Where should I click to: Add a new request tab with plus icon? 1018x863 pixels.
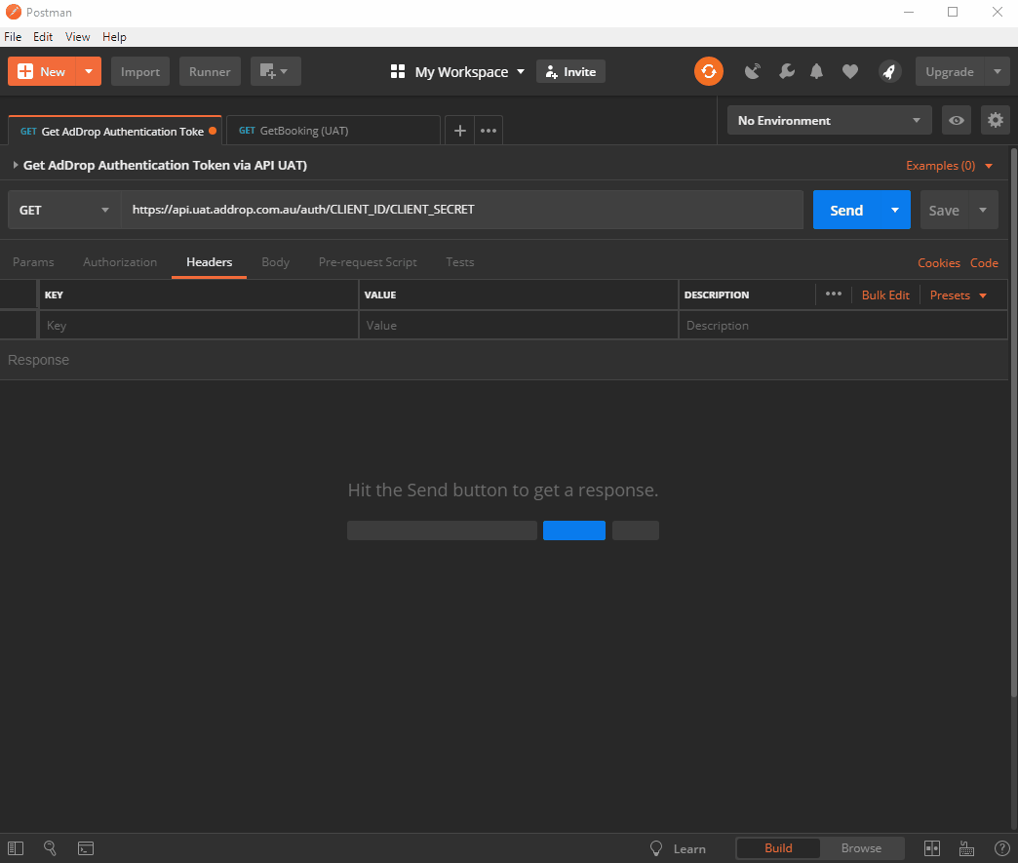[x=459, y=131]
